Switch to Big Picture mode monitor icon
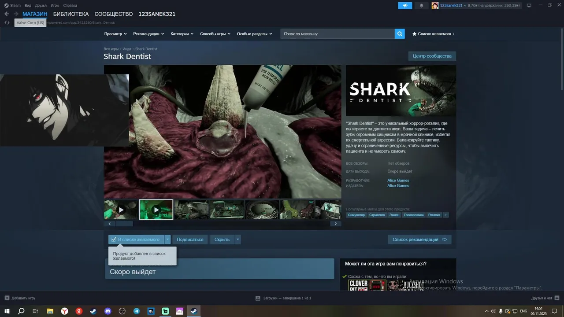Viewport: 564px width, 317px height. pyautogui.click(x=529, y=5)
